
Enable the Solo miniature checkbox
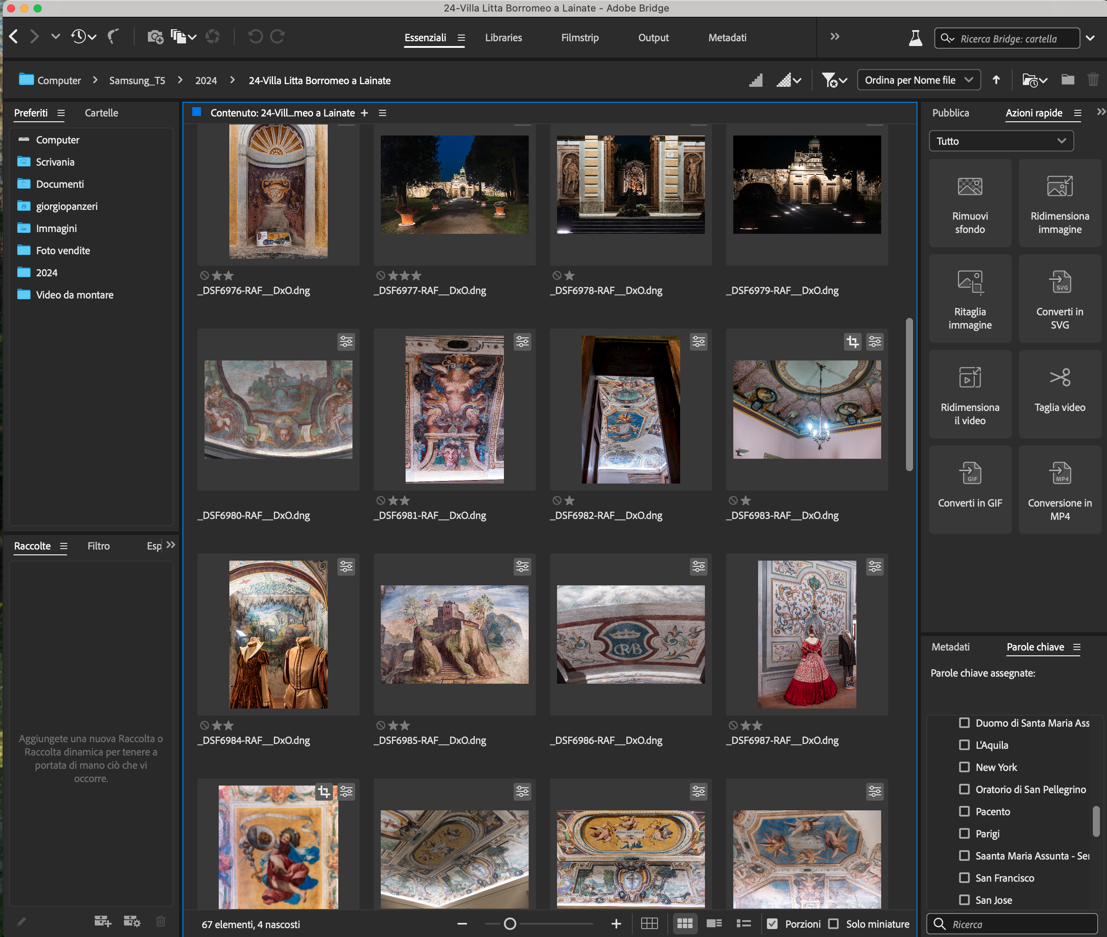(833, 924)
